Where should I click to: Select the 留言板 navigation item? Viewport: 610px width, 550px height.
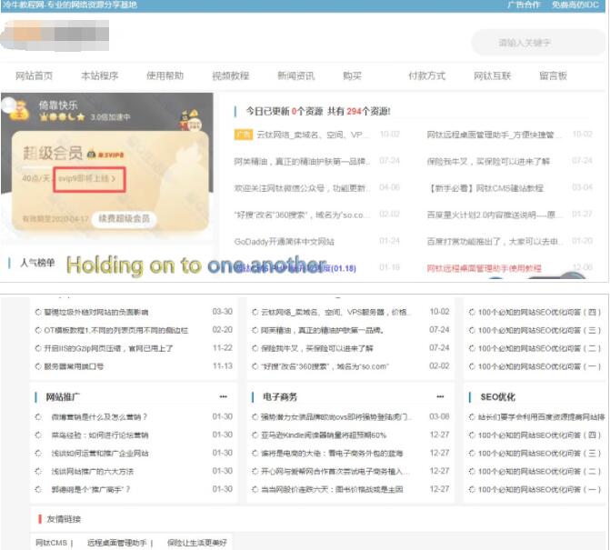(x=553, y=76)
